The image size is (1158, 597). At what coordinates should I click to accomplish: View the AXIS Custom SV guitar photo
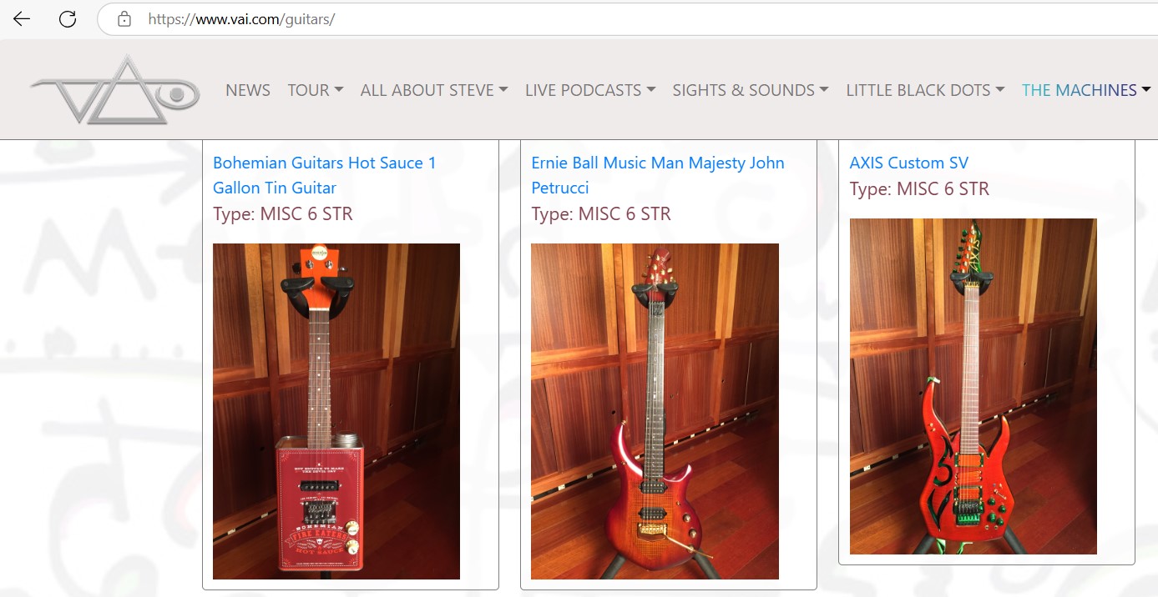(973, 386)
